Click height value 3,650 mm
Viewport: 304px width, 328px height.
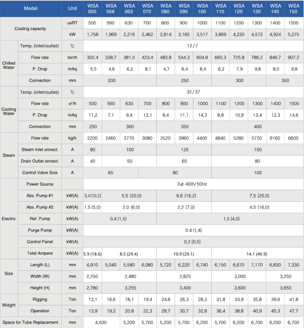coord(285,288)
